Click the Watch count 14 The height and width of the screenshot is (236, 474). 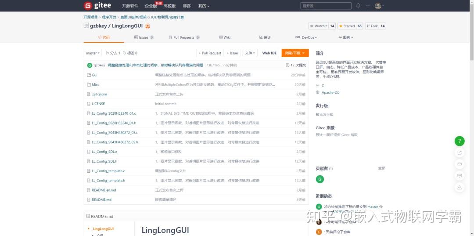332,26
